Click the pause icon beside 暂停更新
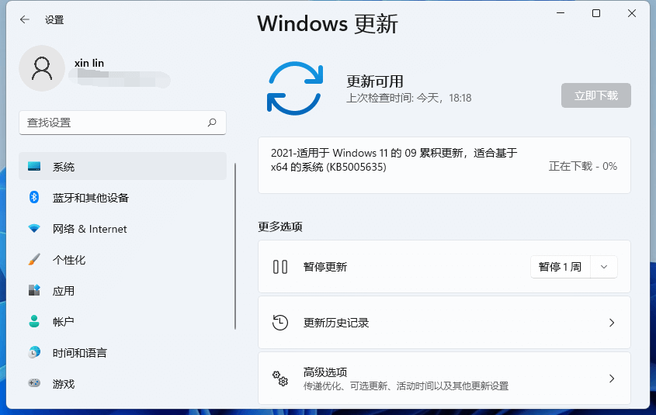 point(280,267)
